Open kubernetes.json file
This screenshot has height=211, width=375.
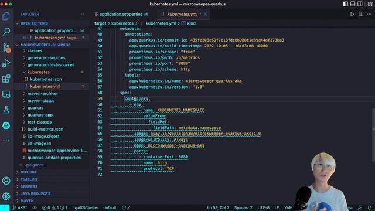[x=46, y=79]
